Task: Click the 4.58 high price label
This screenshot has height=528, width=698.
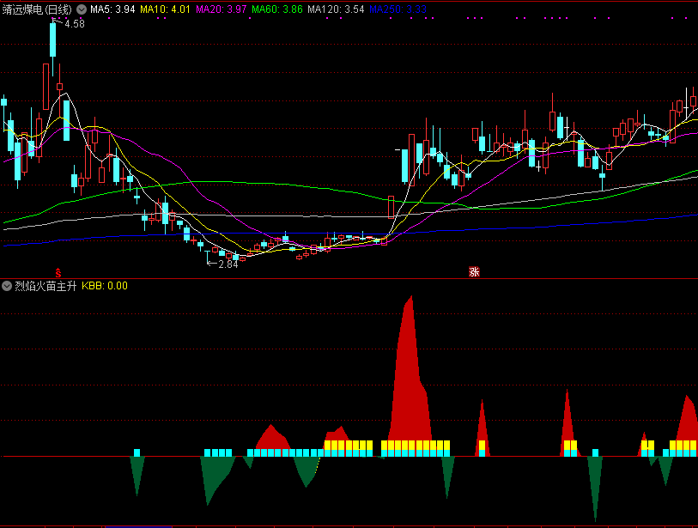Action: (75, 24)
